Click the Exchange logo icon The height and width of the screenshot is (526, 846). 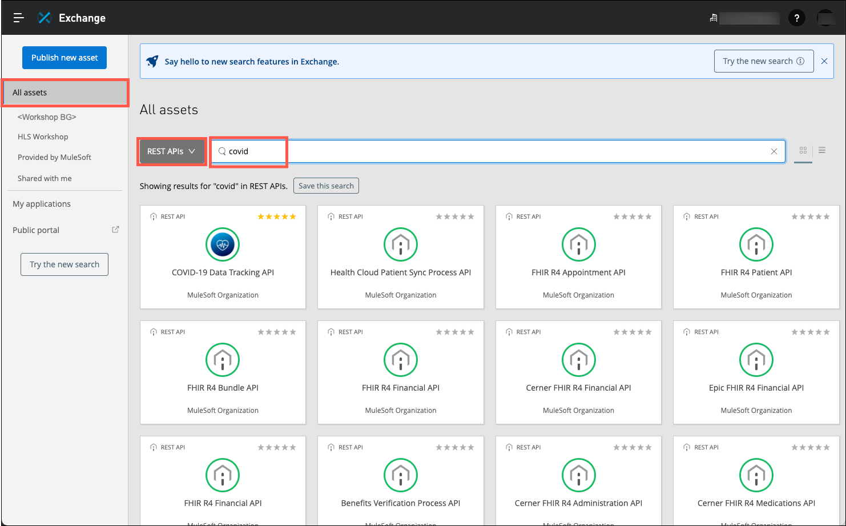(44, 18)
